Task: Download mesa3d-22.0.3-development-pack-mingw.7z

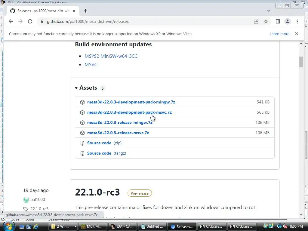Action: click(131, 102)
